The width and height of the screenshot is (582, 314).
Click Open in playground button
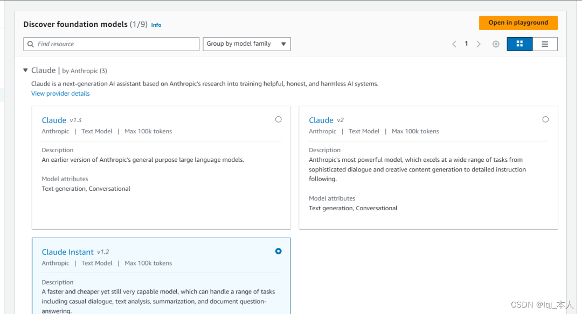(518, 23)
